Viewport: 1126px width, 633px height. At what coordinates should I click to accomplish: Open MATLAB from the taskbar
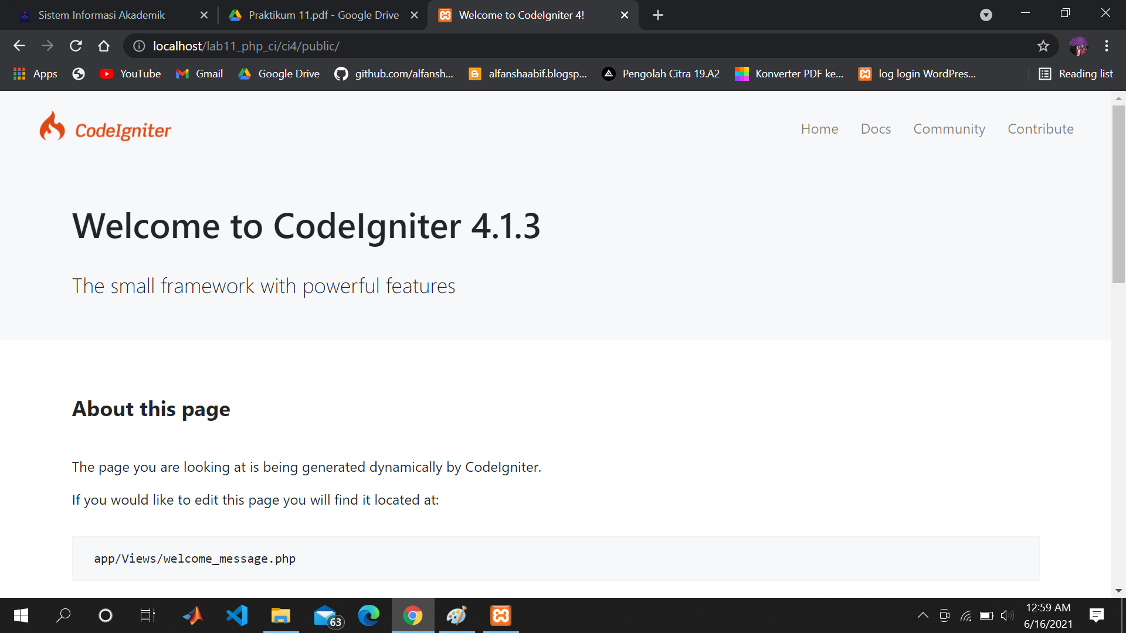click(x=193, y=615)
